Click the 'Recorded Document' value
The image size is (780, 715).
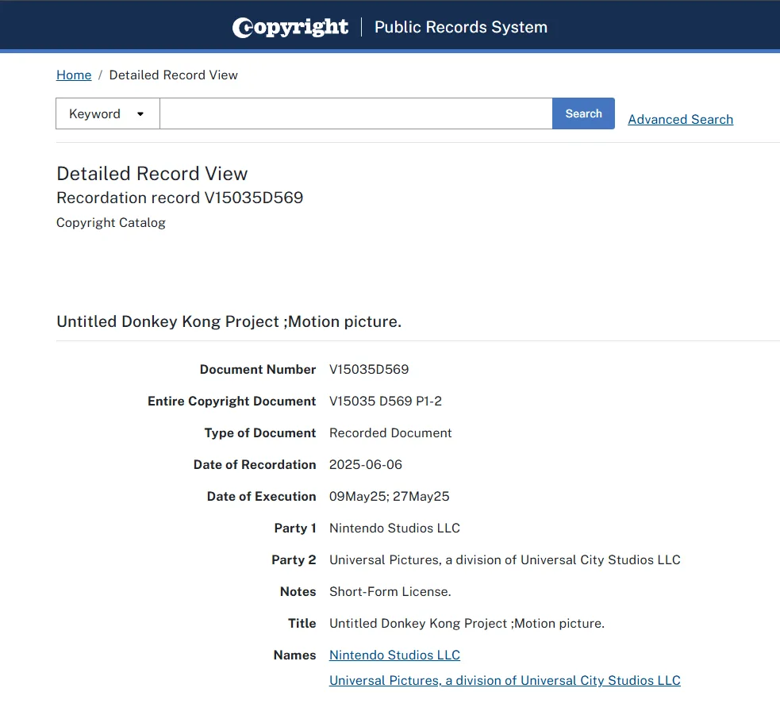390,433
